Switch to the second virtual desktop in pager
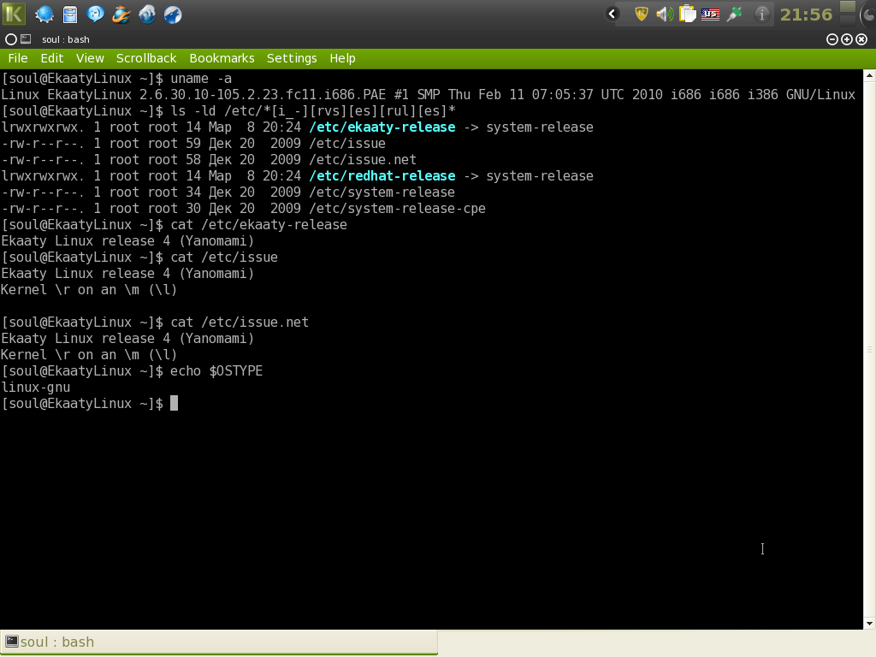Image resolution: width=876 pixels, height=657 pixels. pos(848,20)
